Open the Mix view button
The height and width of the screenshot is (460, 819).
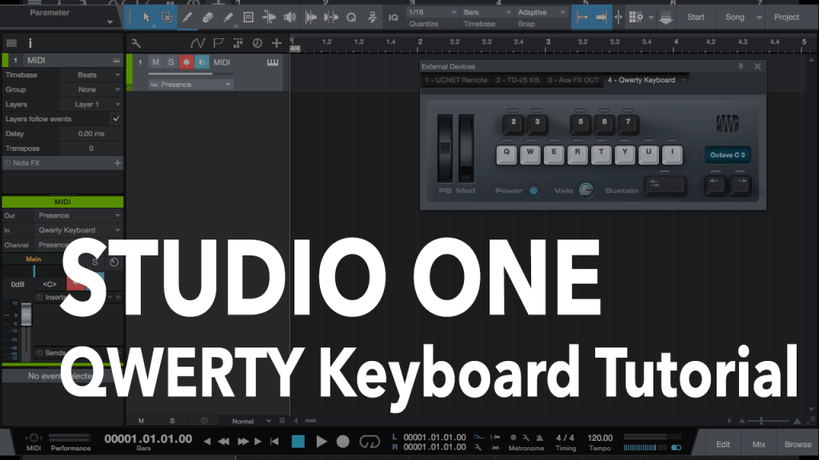[x=758, y=444]
